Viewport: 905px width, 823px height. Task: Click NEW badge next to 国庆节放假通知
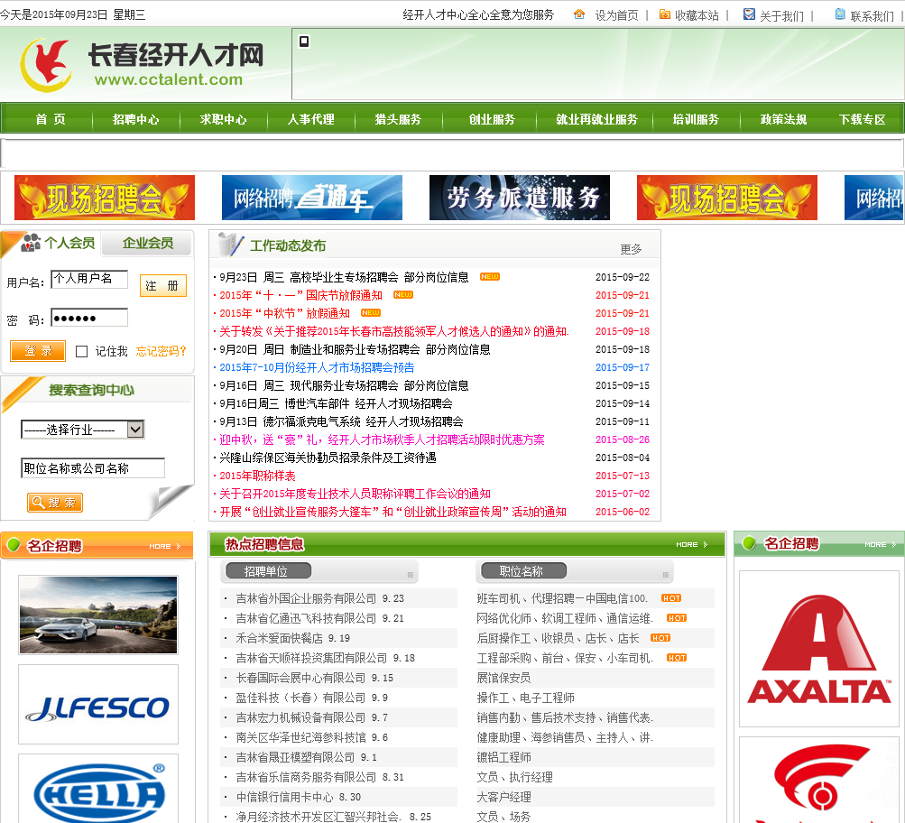[402, 295]
